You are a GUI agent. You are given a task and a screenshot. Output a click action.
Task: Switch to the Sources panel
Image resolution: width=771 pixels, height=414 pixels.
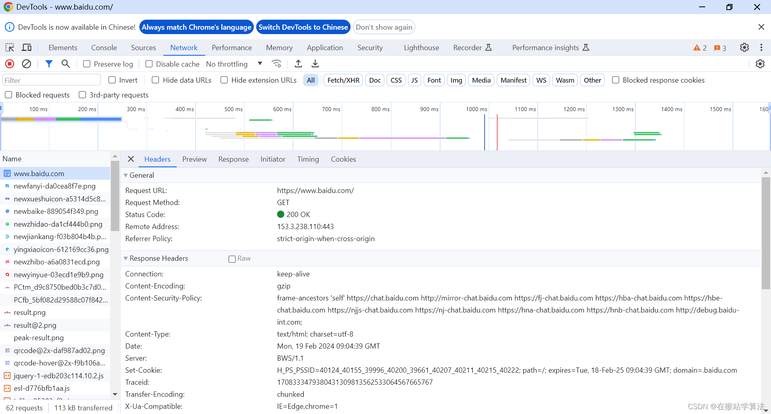pos(143,48)
